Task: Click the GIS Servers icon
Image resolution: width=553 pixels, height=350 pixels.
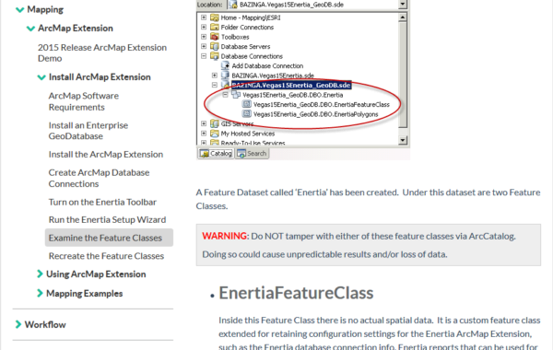Action: tap(214, 123)
